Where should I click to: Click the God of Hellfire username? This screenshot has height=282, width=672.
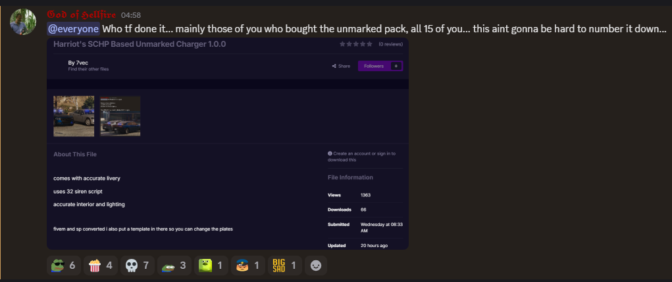(82, 14)
